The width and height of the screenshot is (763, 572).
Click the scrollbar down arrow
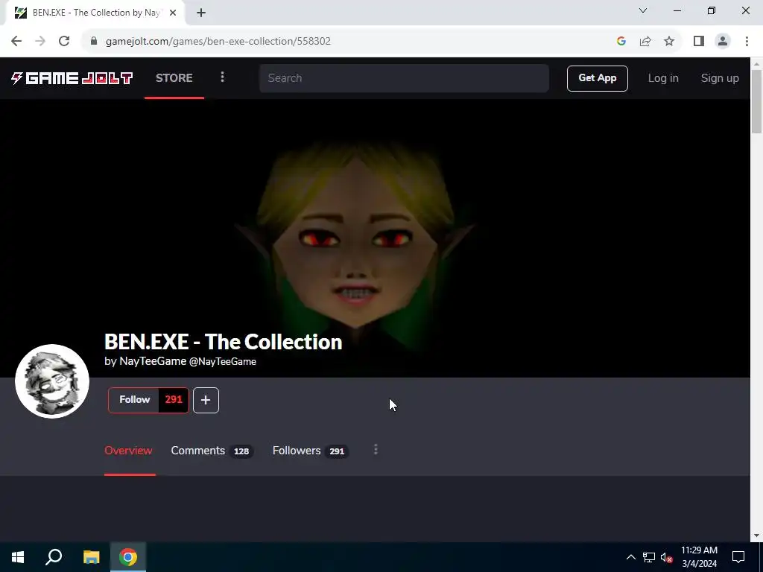tap(756, 536)
